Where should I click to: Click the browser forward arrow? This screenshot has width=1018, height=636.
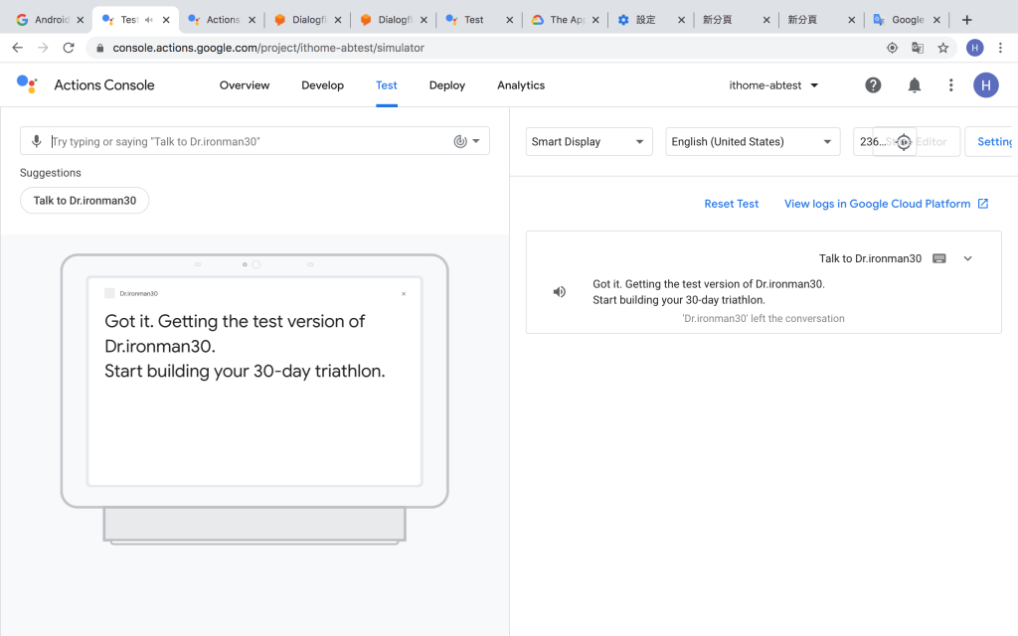tap(43, 48)
